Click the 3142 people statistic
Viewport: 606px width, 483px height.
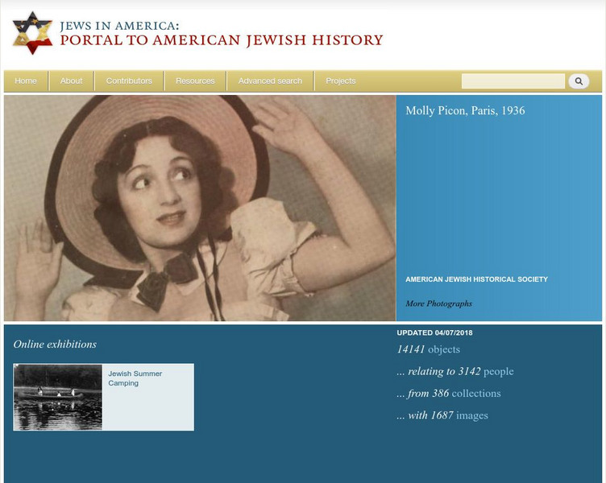pos(454,371)
